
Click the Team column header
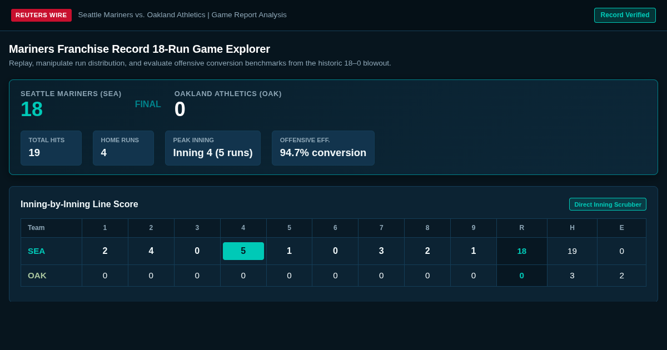coord(51,228)
